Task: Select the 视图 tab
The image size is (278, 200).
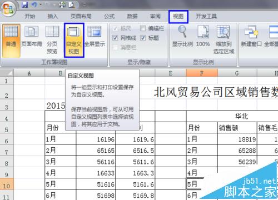Action: pos(178,17)
